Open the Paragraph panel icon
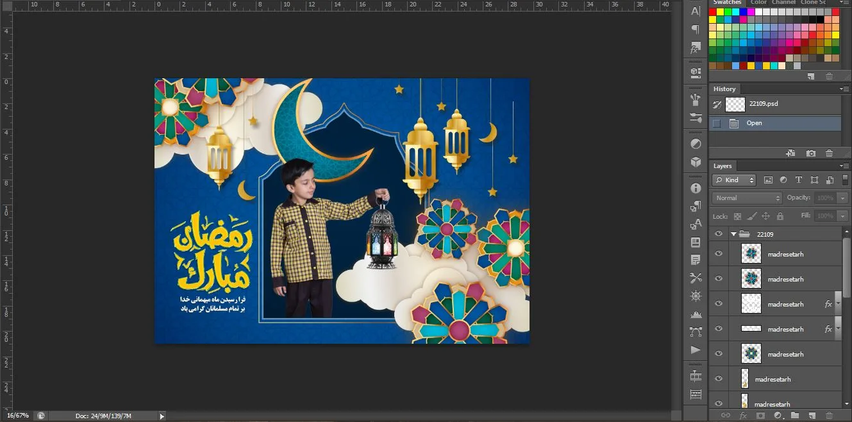Image resolution: width=852 pixels, height=422 pixels. [696, 30]
